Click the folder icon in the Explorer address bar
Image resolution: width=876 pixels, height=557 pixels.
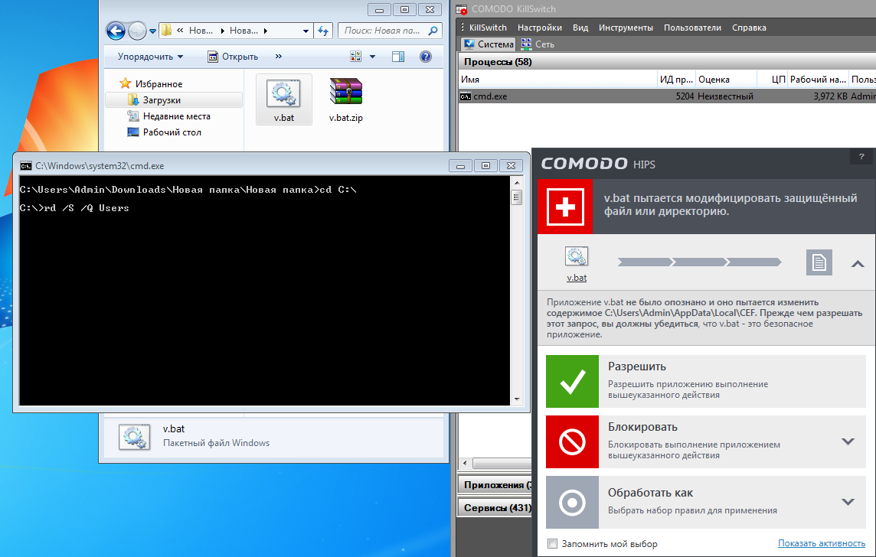point(166,30)
